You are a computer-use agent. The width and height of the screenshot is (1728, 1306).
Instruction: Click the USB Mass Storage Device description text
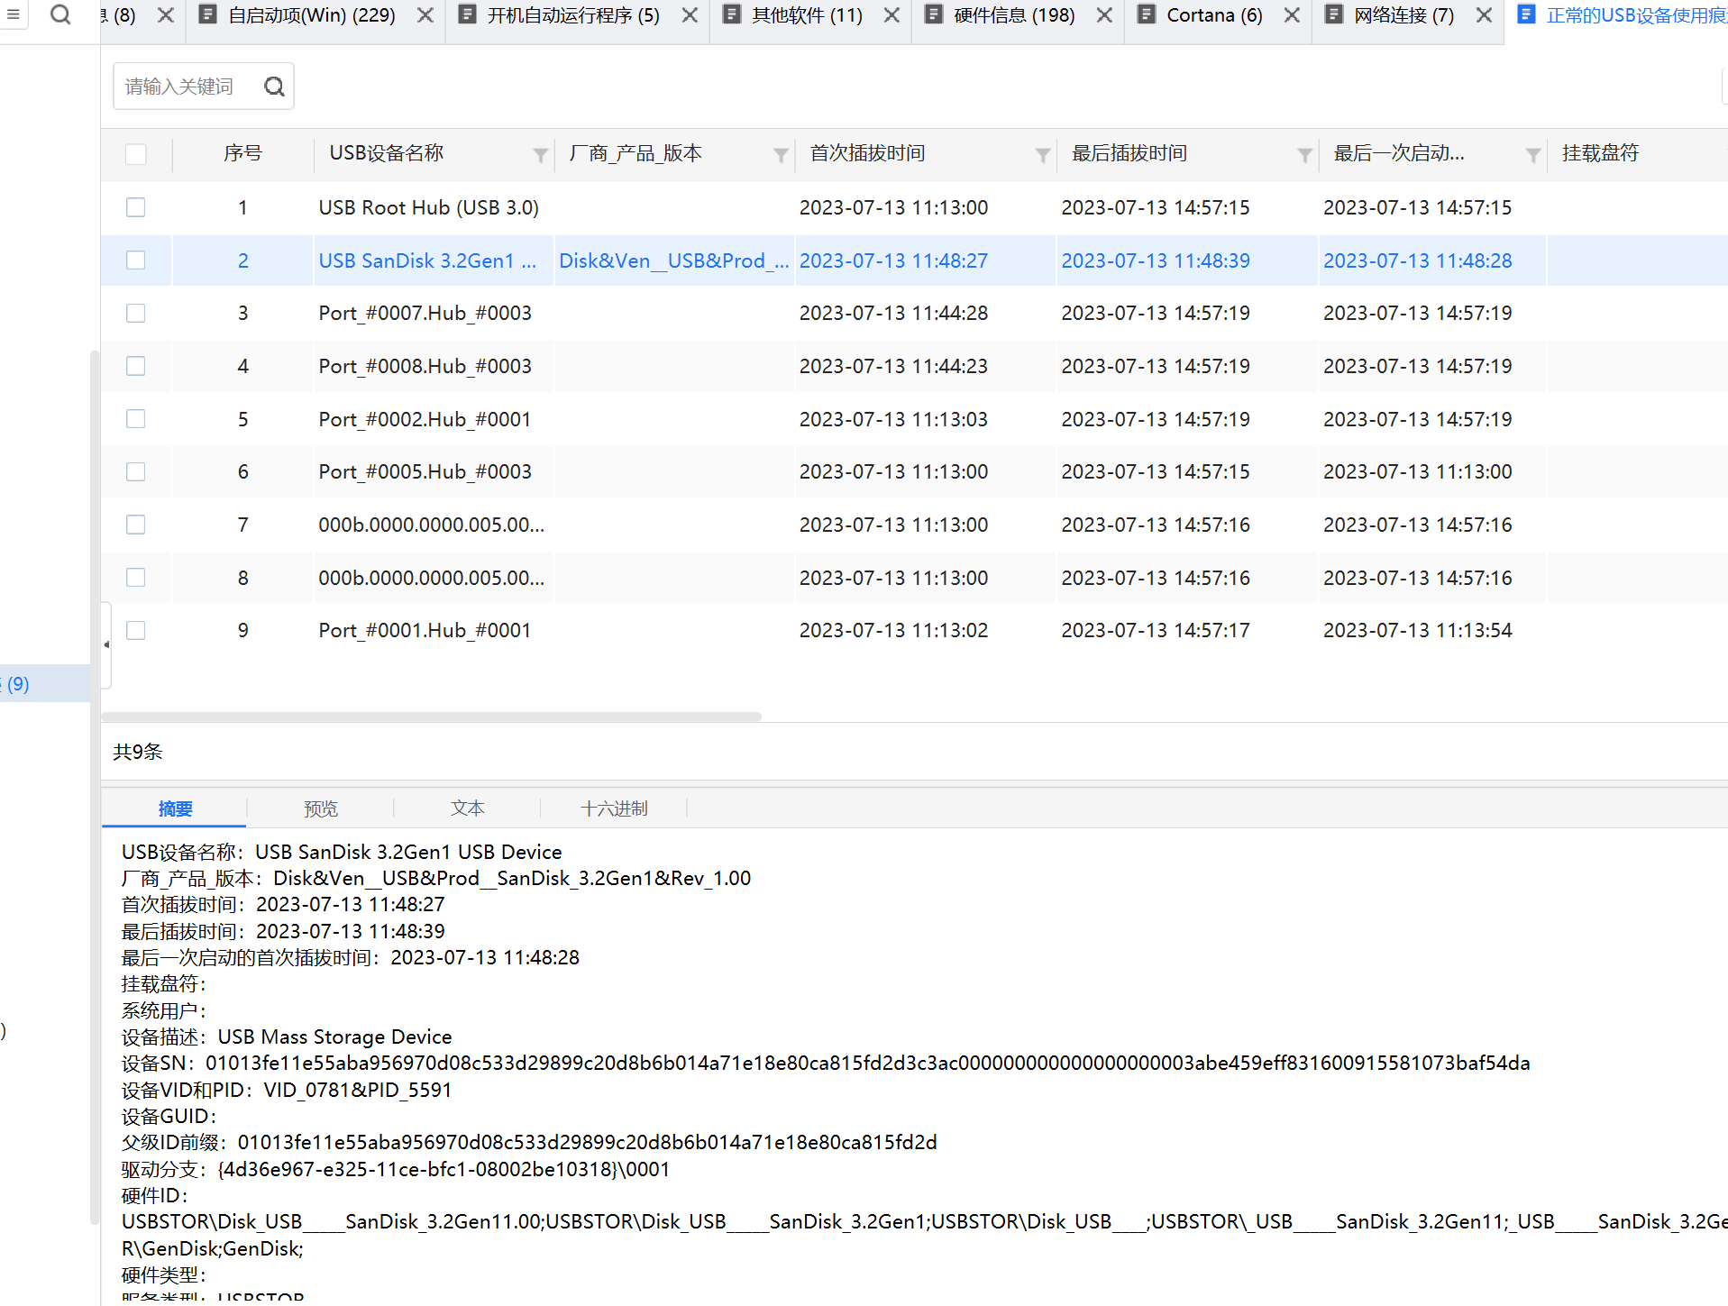pyautogui.click(x=334, y=1037)
